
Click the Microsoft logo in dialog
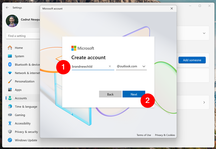coord(83,48)
